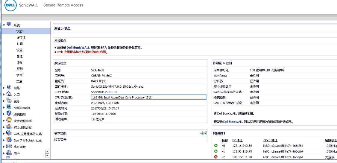Click the red X2 disconnected status icon

pyautogui.click(x=216, y=157)
